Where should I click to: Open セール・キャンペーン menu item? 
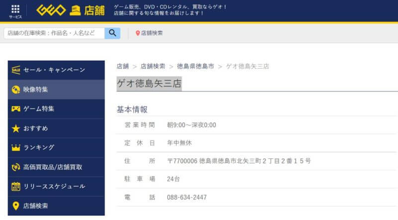tap(56, 70)
